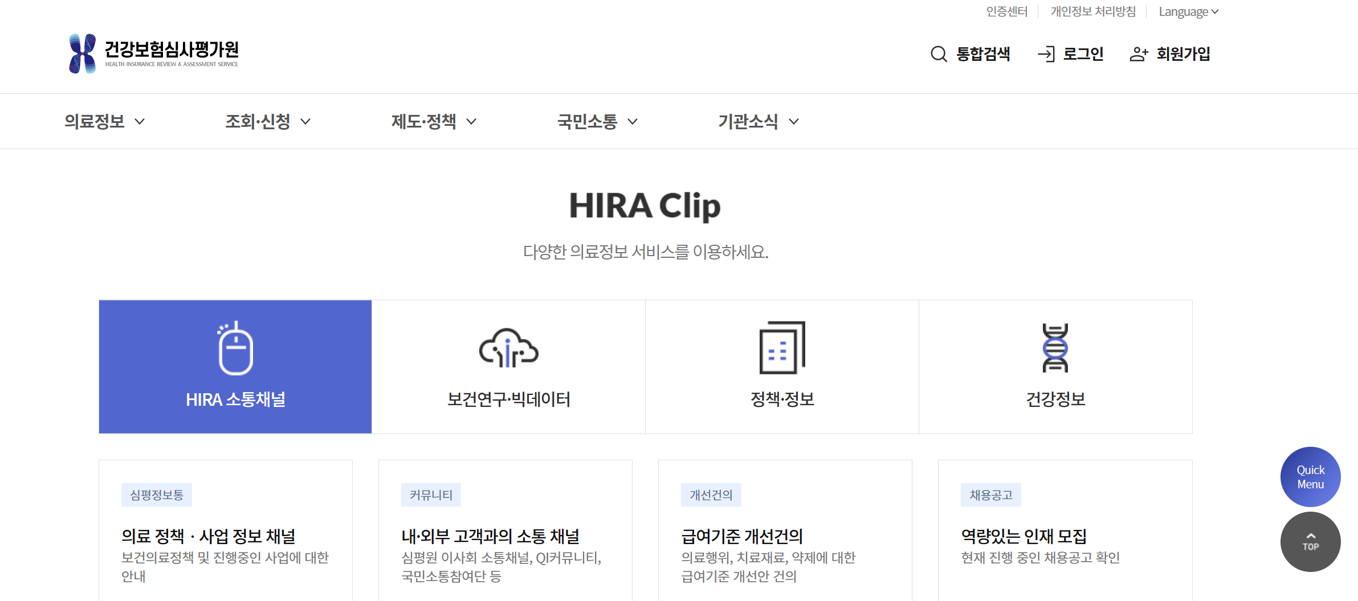Click the HIRA logo emblem
The image size is (1358, 601).
(83, 53)
